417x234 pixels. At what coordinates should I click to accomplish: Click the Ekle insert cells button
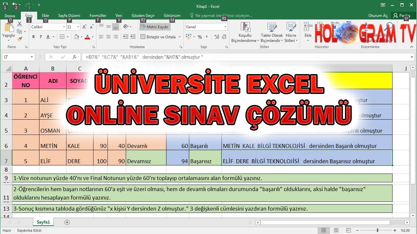tap(308, 32)
